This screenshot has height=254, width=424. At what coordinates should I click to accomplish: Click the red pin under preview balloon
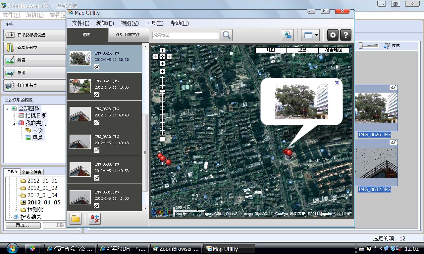click(x=289, y=152)
